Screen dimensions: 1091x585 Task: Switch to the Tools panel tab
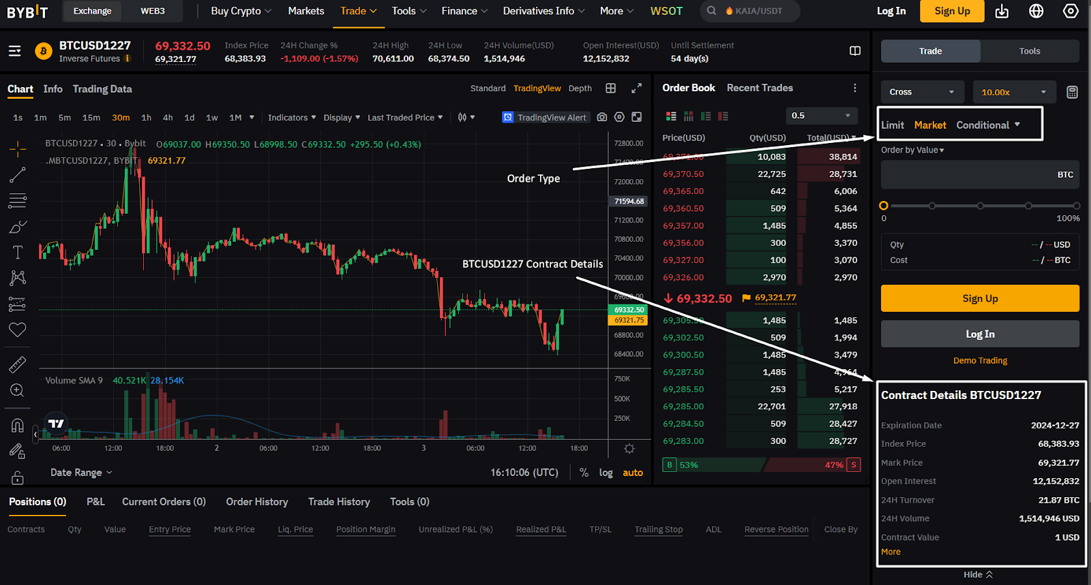1030,51
